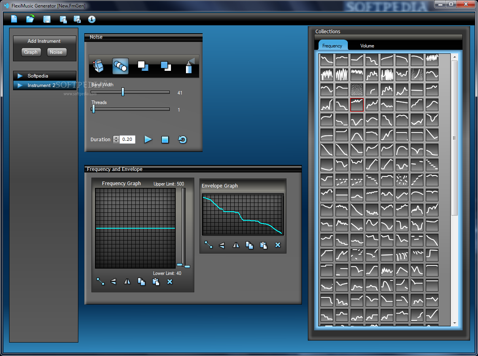Clear the Envelope Graph with X icon

point(278,245)
